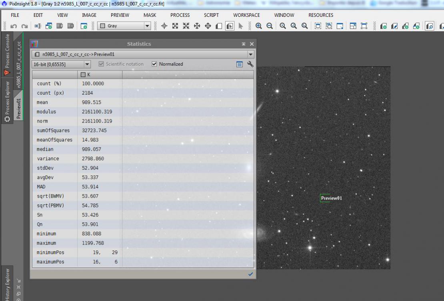Toggle the K channel checkbox
Viewport: 444px width, 301px height.
click(x=83, y=75)
